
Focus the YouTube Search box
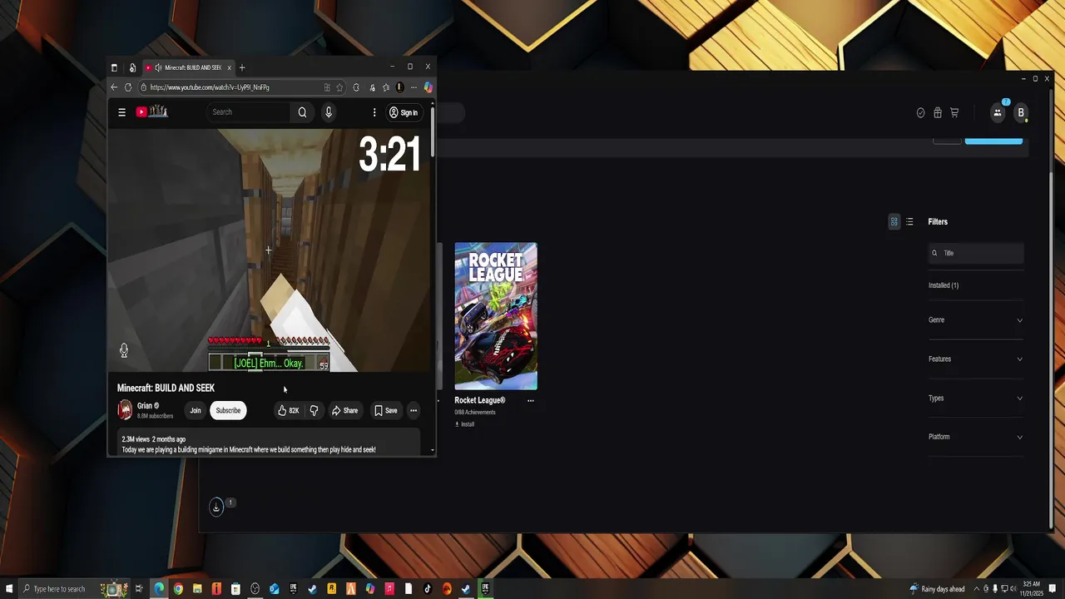(x=249, y=112)
